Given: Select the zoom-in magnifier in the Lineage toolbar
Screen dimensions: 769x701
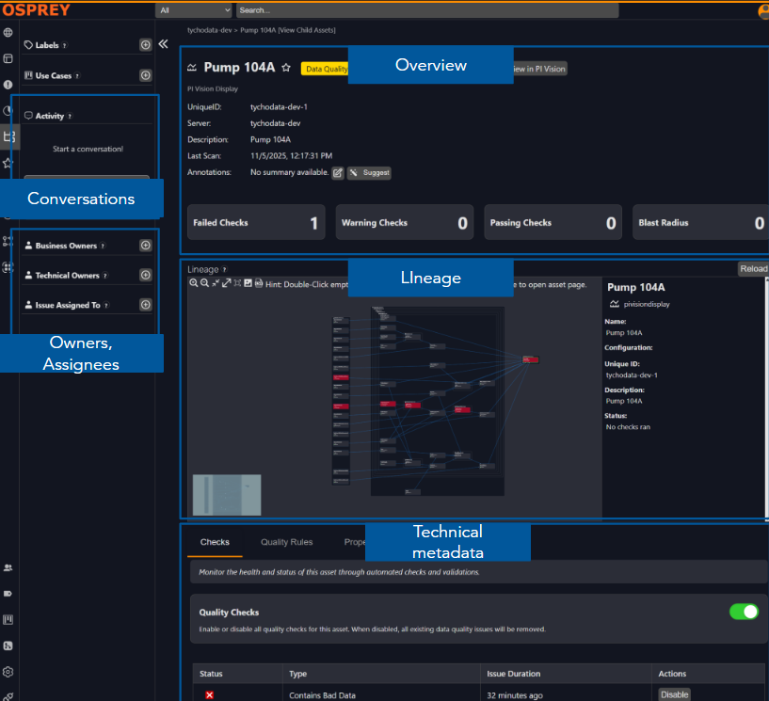Looking at the screenshot, I should coord(194,283).
